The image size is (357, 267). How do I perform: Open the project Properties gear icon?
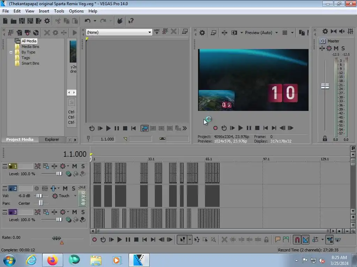[x=47, y=21]
